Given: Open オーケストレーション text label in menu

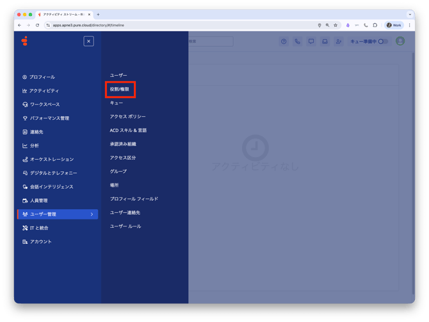Looking at the screenshot, I should coord(52,159).
